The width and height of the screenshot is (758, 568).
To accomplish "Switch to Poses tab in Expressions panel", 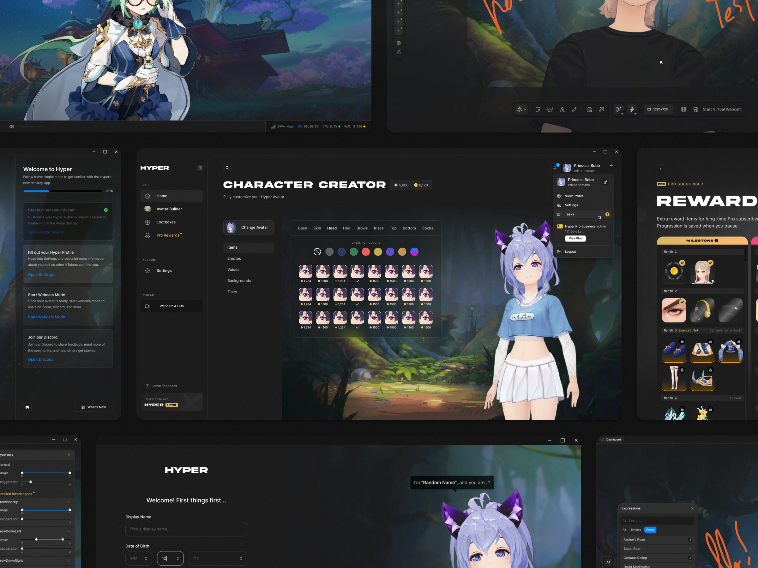I will click(x=650, y=530).
